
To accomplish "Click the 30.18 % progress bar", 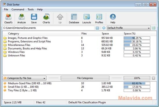I will pos(137,41).
